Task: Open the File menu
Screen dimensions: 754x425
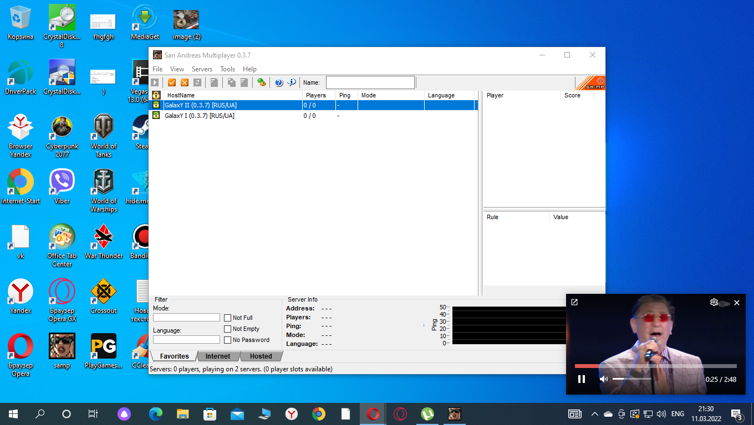Action: 157,69
